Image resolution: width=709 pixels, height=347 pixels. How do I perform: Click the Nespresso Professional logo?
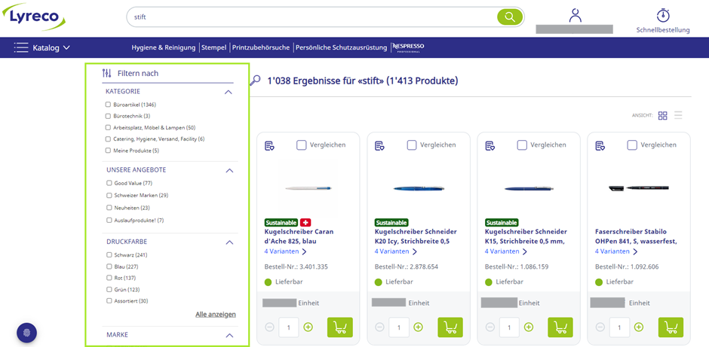408,47
